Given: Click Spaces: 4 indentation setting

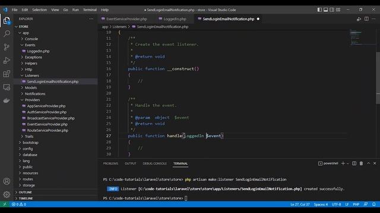Looking at the screenshot, I should (321, 204).
